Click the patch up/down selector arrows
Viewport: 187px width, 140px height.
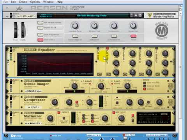pyautogui.click(x=132, y=15)
